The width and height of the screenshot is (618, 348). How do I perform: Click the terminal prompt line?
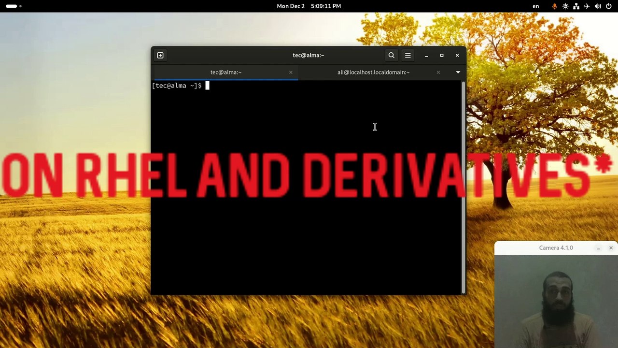pyautogui.click(x=181, y=86)
